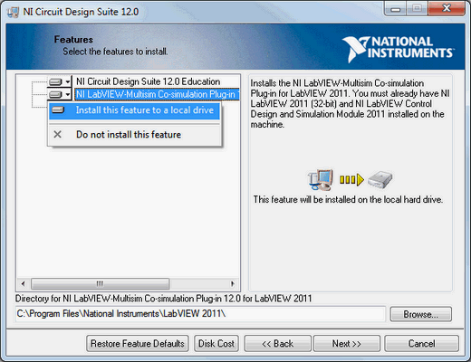The height and width of the screenshot is (362, 471).
Task: Open the Disk Cost dialog
Action: coord(216,344)
